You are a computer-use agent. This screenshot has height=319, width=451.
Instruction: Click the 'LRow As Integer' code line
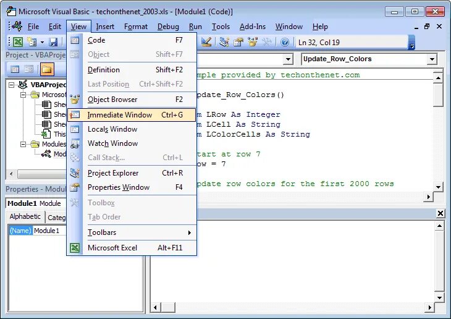pos(238,114)
